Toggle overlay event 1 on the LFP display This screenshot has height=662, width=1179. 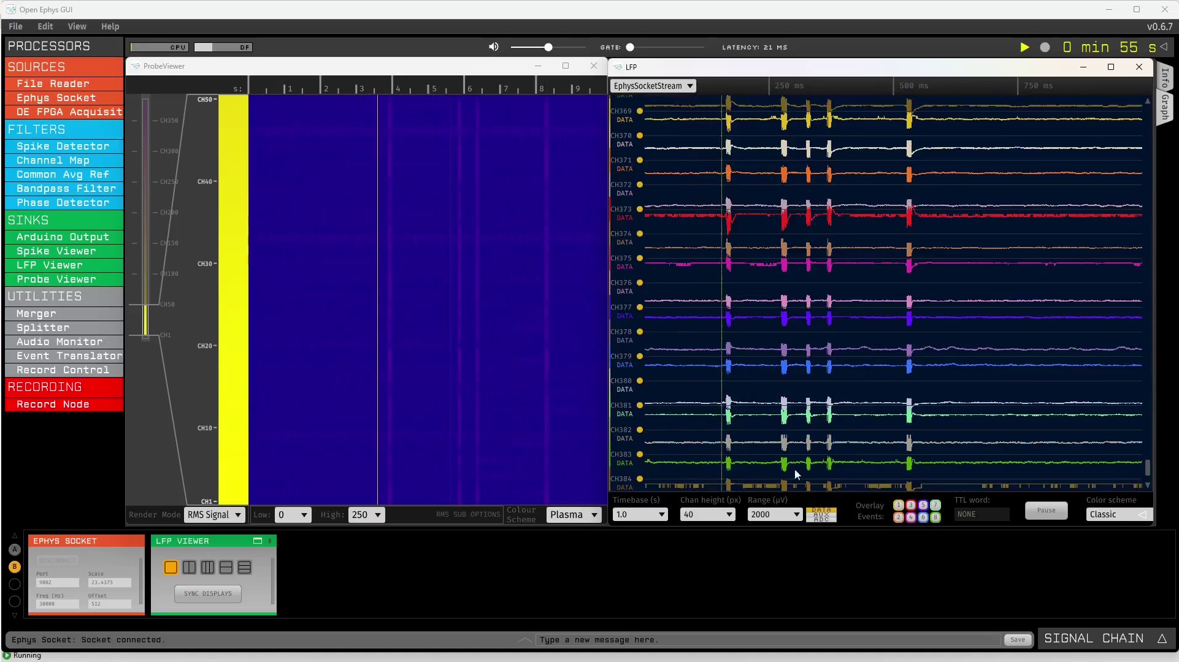tap(899, 505)
